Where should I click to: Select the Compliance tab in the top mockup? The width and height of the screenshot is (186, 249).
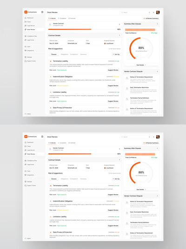click(74, 54)
